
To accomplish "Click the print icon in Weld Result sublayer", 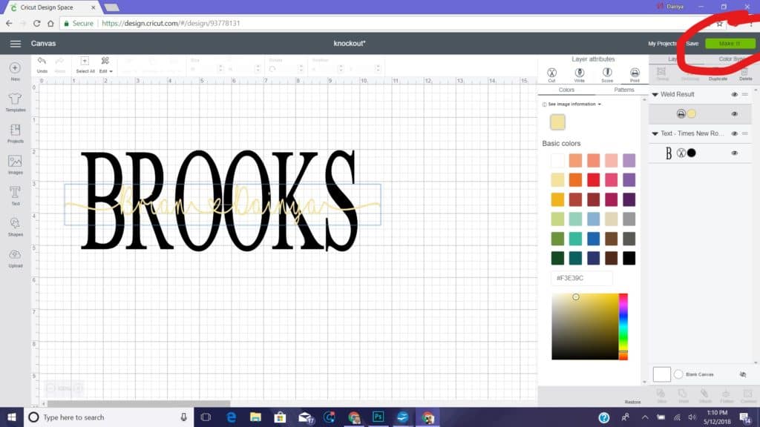I will 681,113.
